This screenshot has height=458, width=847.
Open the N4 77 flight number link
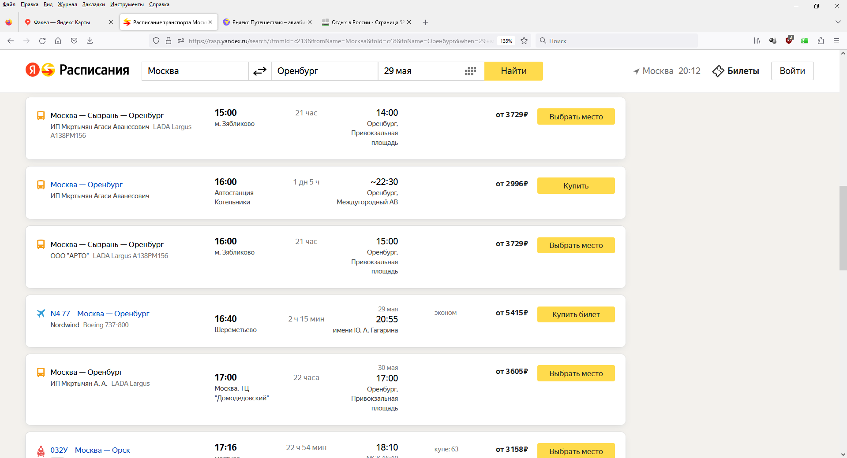click(60, 314)
